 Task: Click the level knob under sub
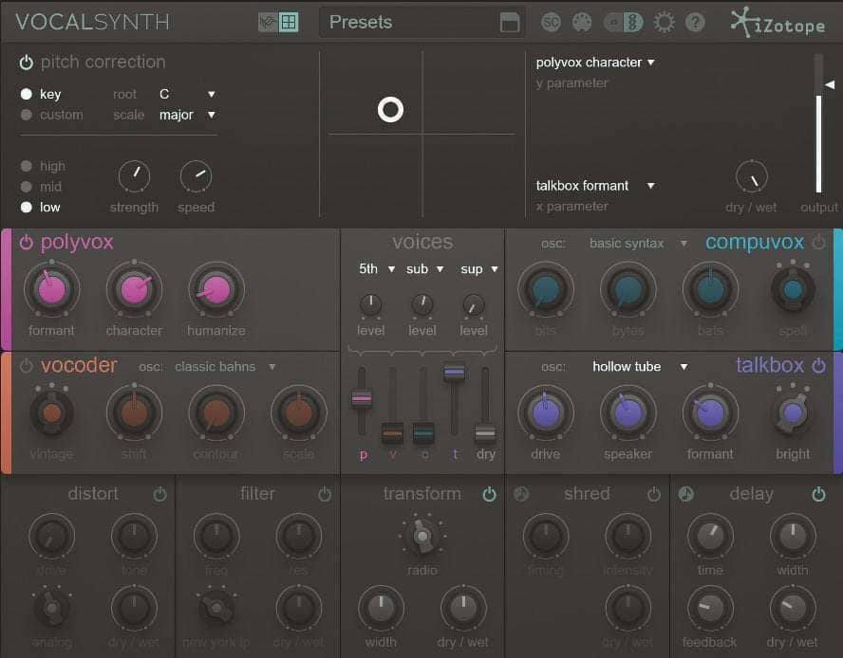click(x=422, y=304)
